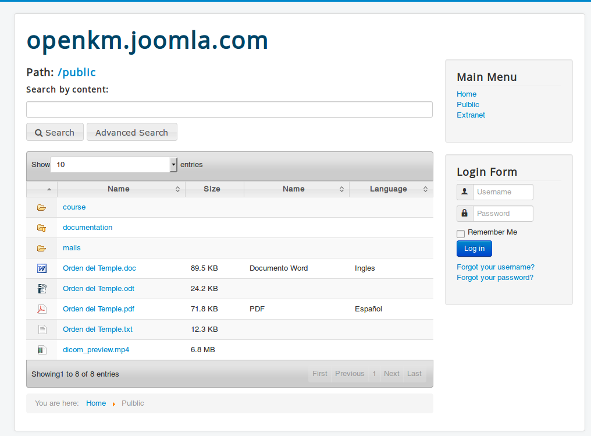Viewport: 591px width, 436px height.
Task: Sort by the icon column arrow
Action: 49,189
